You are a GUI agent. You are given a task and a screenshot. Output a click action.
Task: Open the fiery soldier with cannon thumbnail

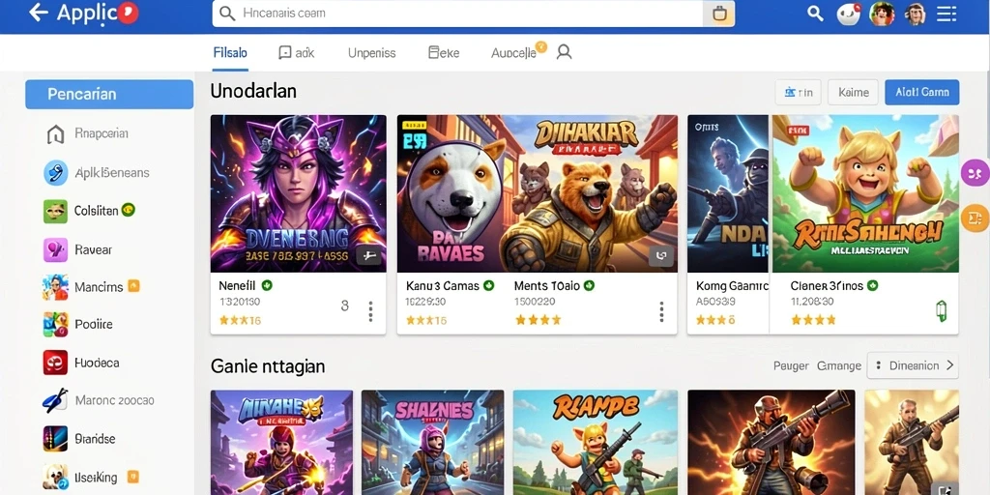771,443
